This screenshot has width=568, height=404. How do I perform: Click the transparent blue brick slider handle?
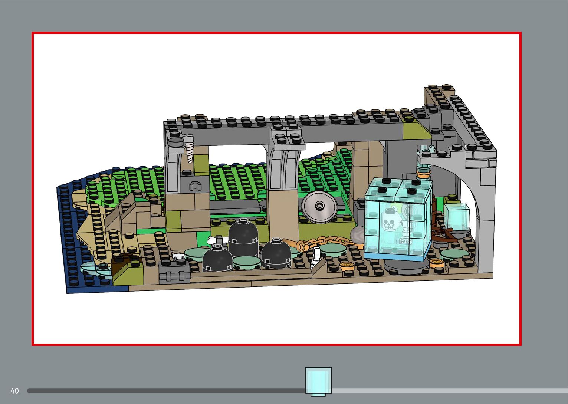(x=318, y=381)
